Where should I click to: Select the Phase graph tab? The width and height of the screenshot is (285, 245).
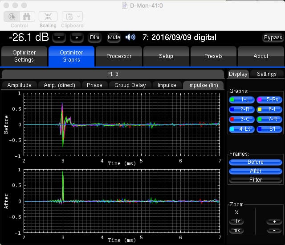click(94, 85)
